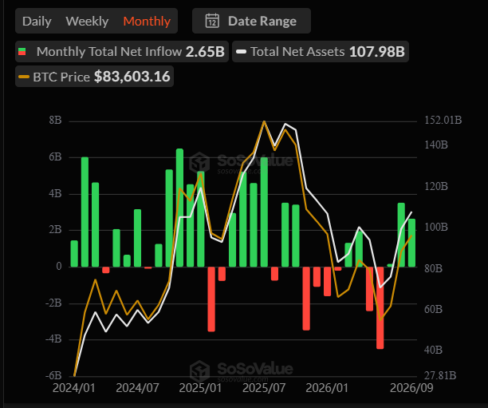This screenshot has height=408, width=488.
Task: Click the 6B left axis label
Action: [55, 157]
